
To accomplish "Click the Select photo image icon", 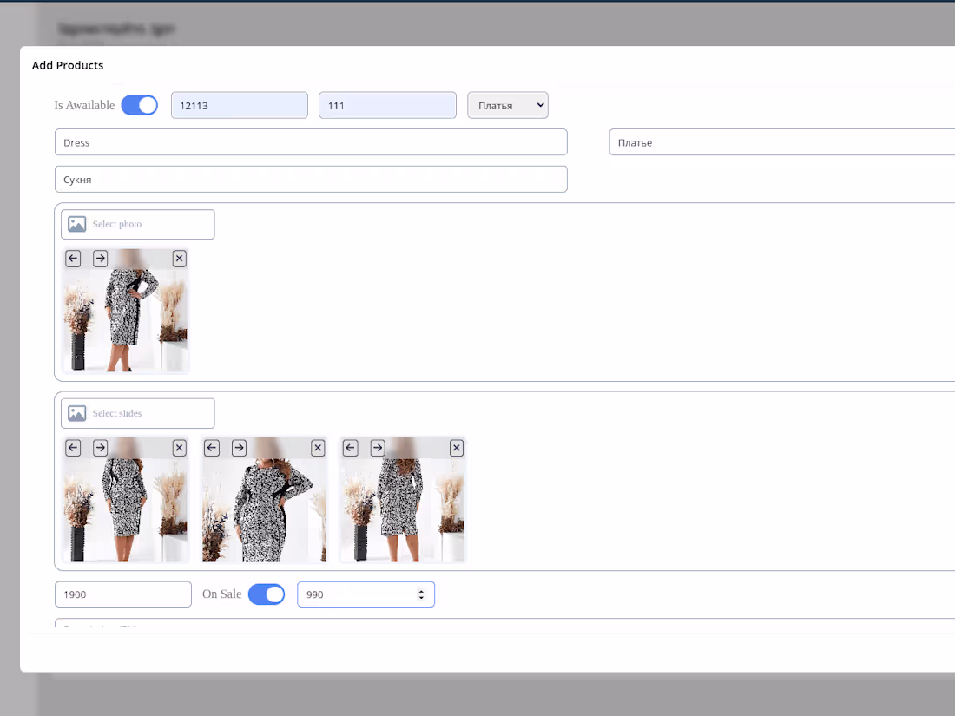I will click(76, 223).
